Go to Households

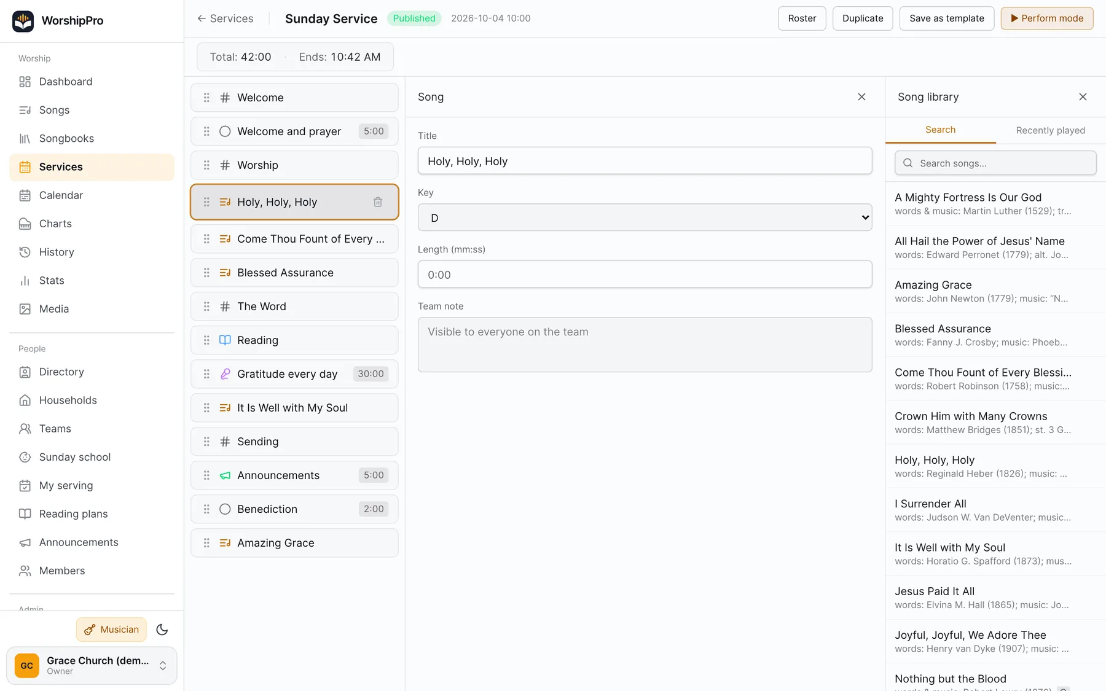92,400
